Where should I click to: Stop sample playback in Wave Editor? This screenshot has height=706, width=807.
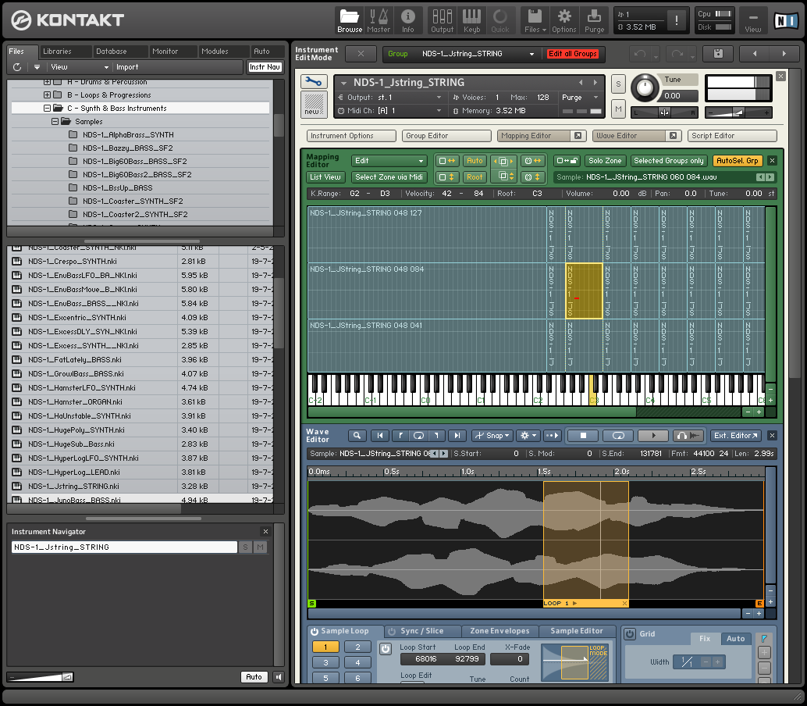pyautogui.click(x=583, y=436)
